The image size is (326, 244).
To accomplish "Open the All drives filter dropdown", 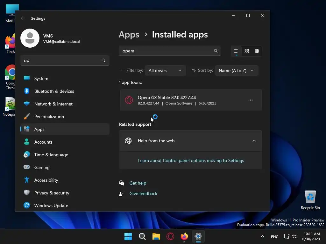I will click(165, 71).
